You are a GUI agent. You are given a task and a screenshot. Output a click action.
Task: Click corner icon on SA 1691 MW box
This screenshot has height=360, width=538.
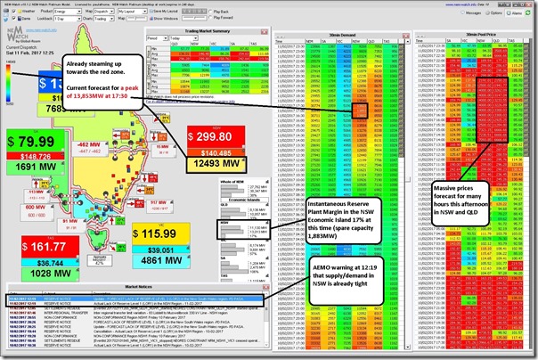tap(61, 164)
